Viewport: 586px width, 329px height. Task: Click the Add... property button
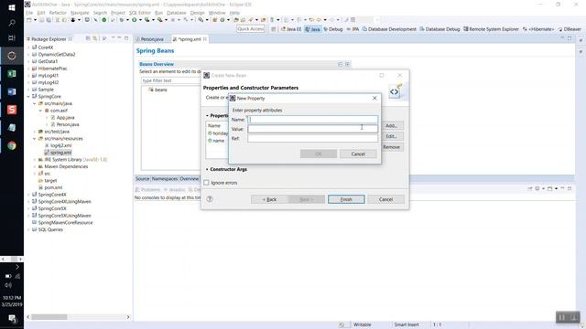point(391,126)
